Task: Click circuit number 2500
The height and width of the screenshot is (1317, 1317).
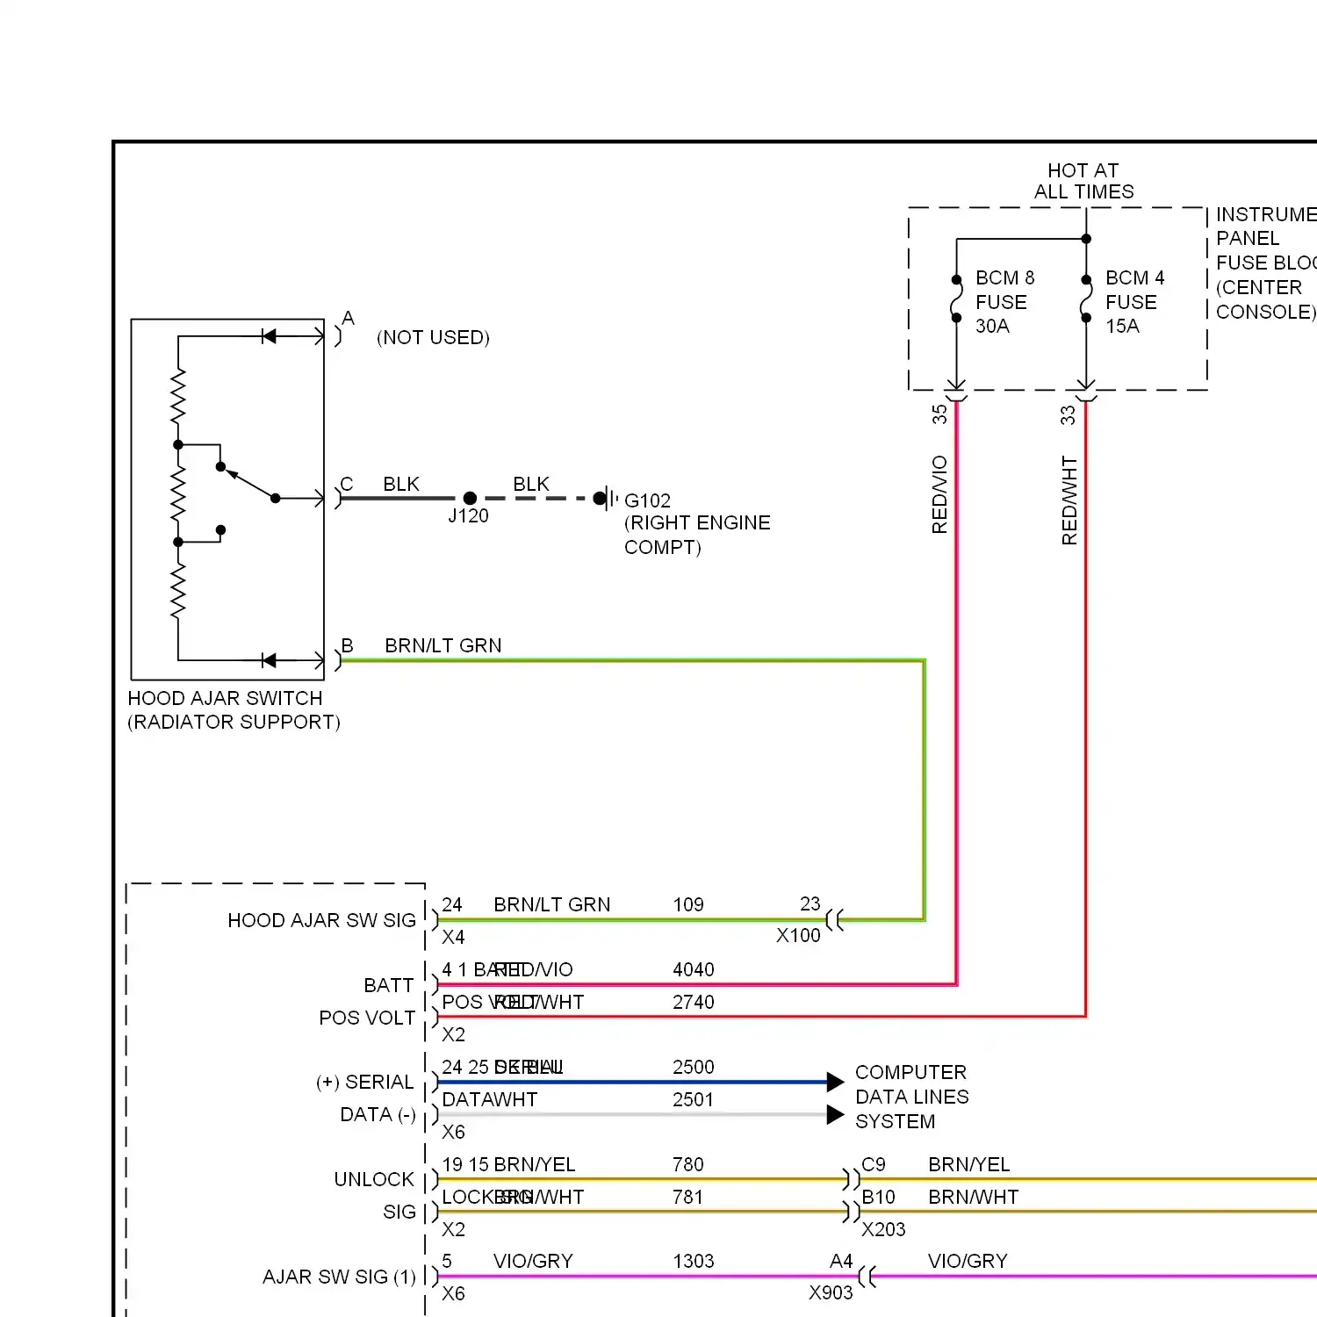Action: 694,1067
